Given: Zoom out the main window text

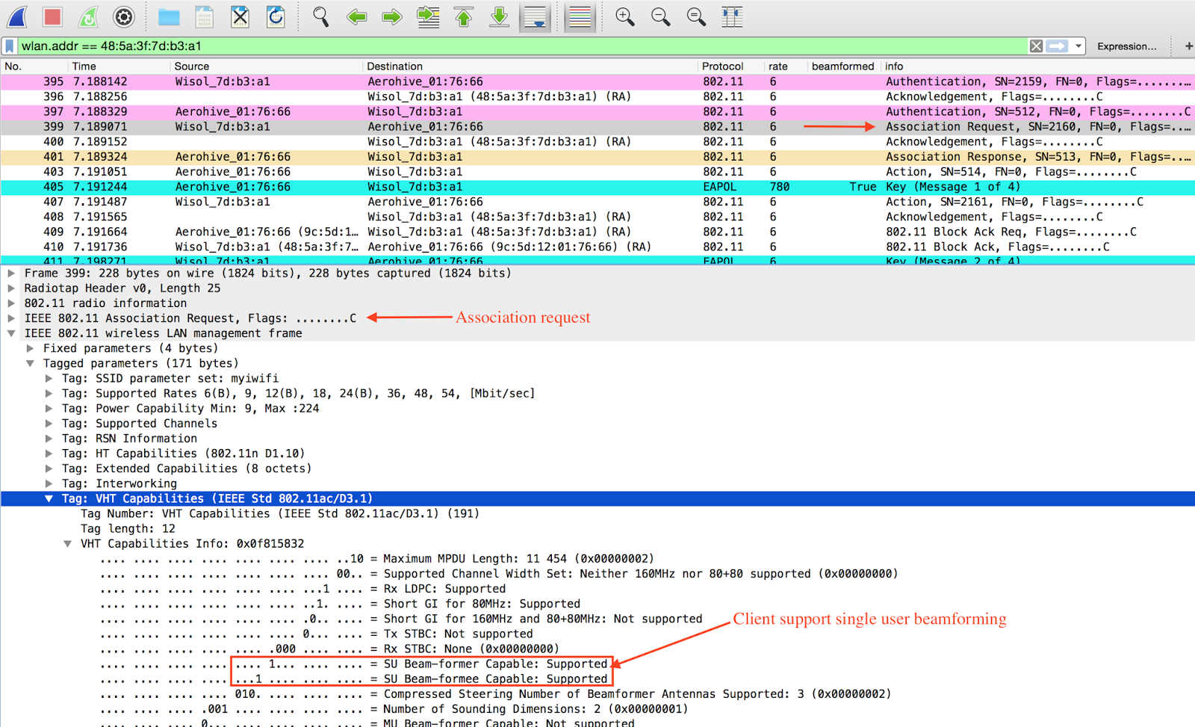Looking at the screenshot, I should point(660,16).
